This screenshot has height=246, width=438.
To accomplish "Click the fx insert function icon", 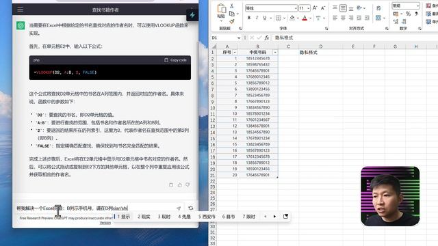I will (266, 38).
